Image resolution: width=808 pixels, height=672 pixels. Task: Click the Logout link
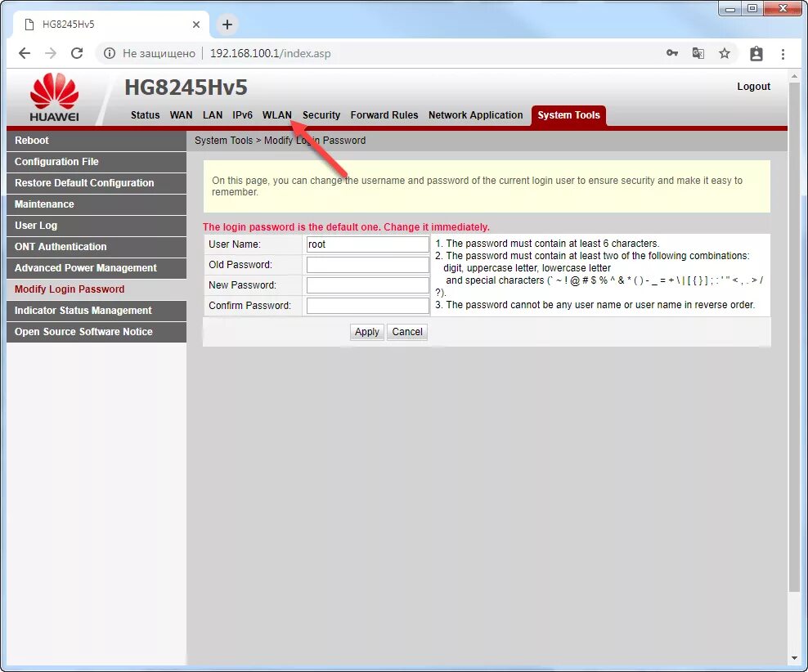point(753,87)
